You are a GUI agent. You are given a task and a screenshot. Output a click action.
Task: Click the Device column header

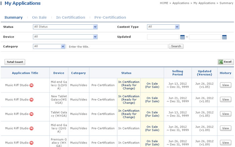(59, 73)
